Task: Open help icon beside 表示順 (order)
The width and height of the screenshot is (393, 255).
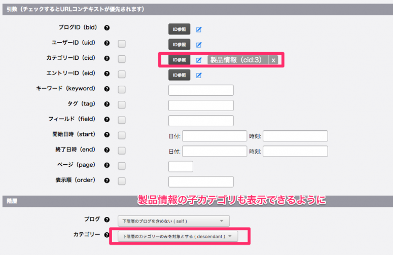Action: point(107,180)
